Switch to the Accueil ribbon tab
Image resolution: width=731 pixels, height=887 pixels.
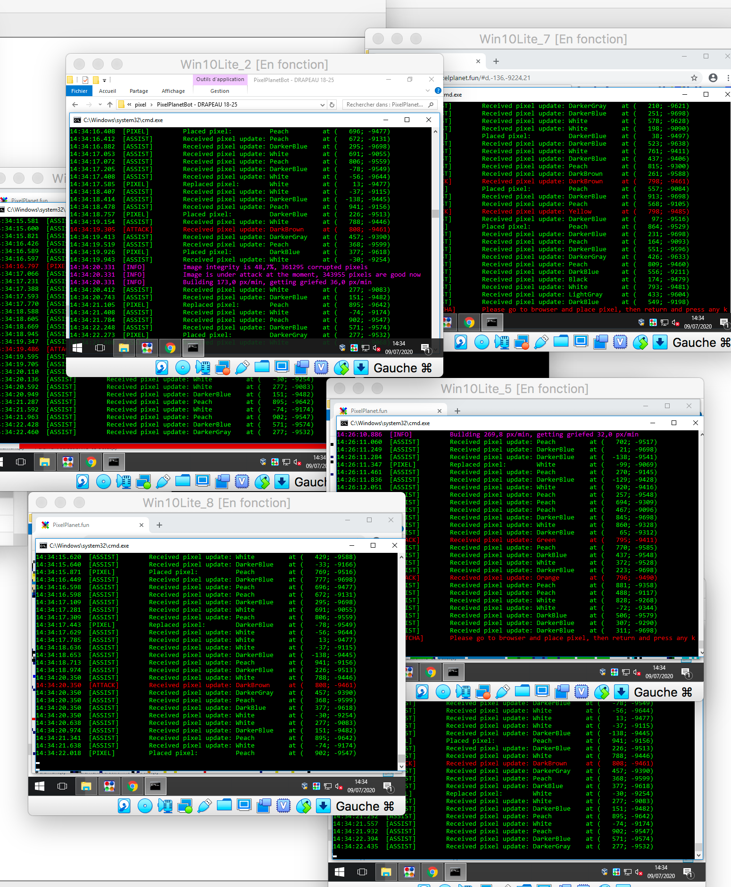[x=108, y=91]
